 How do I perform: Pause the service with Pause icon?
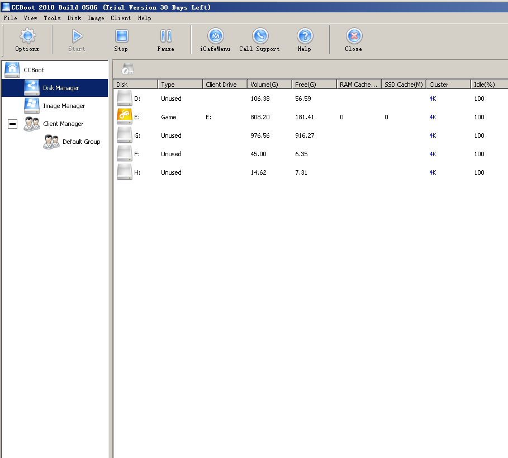[166, 36]
